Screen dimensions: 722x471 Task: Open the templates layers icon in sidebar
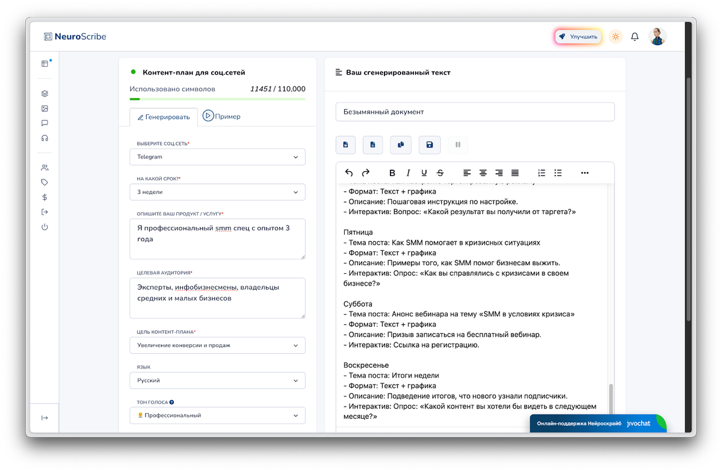(45, 94)
